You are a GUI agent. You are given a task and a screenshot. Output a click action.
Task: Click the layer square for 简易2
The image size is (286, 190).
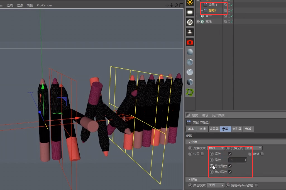(225, 10)
